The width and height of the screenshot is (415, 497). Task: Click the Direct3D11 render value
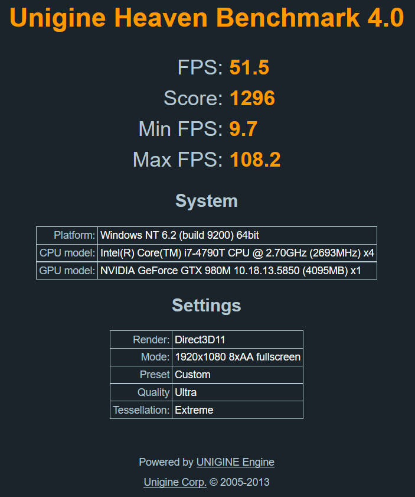click(200, 340)
